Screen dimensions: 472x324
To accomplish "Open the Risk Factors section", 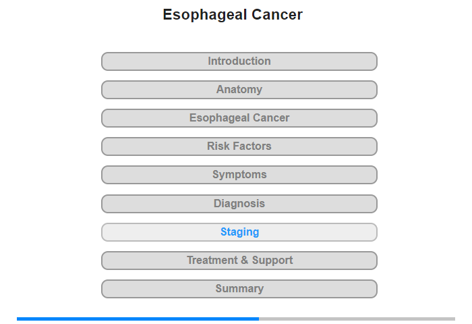I will click(239, 146).
